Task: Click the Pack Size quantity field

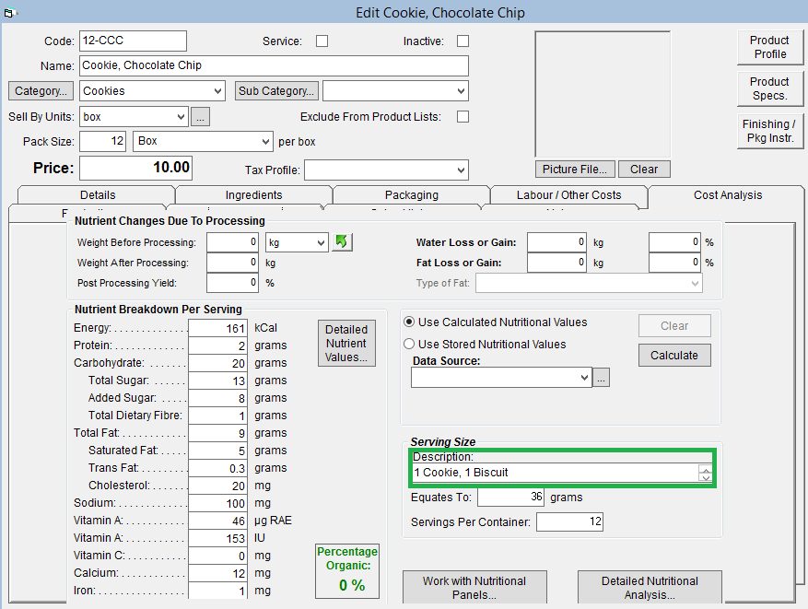Action: coord(102,141)
